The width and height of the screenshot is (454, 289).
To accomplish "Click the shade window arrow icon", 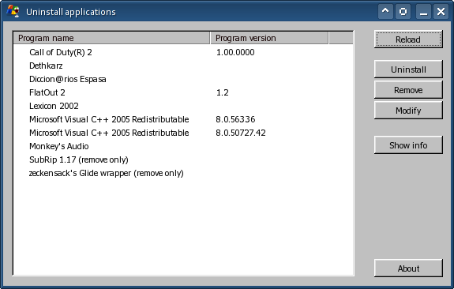I will [385, 11].
